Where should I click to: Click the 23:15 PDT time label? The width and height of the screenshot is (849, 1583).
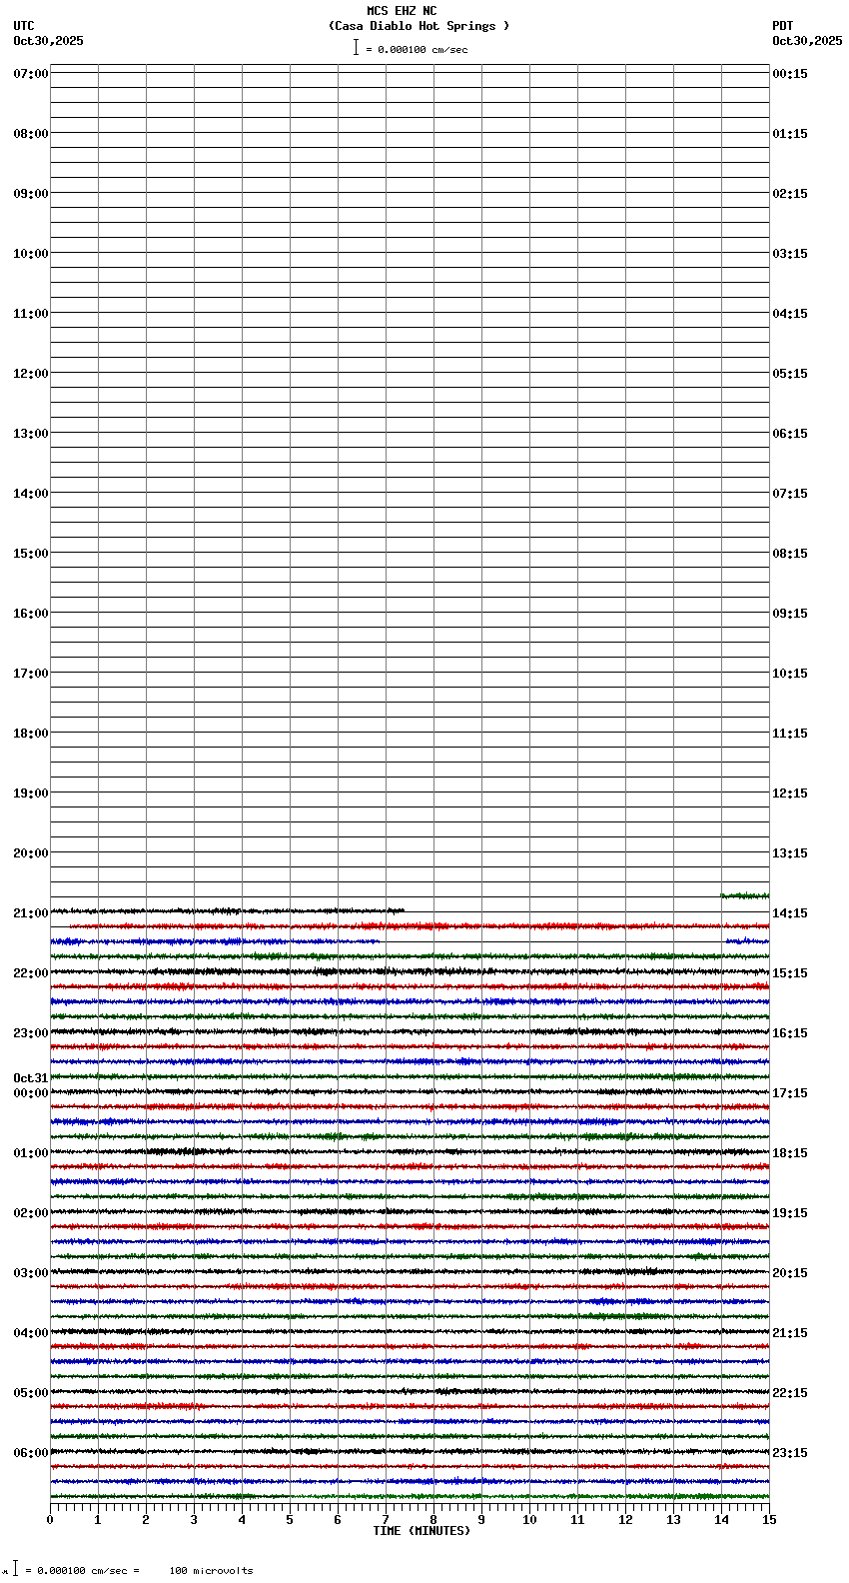(790, 1453)
